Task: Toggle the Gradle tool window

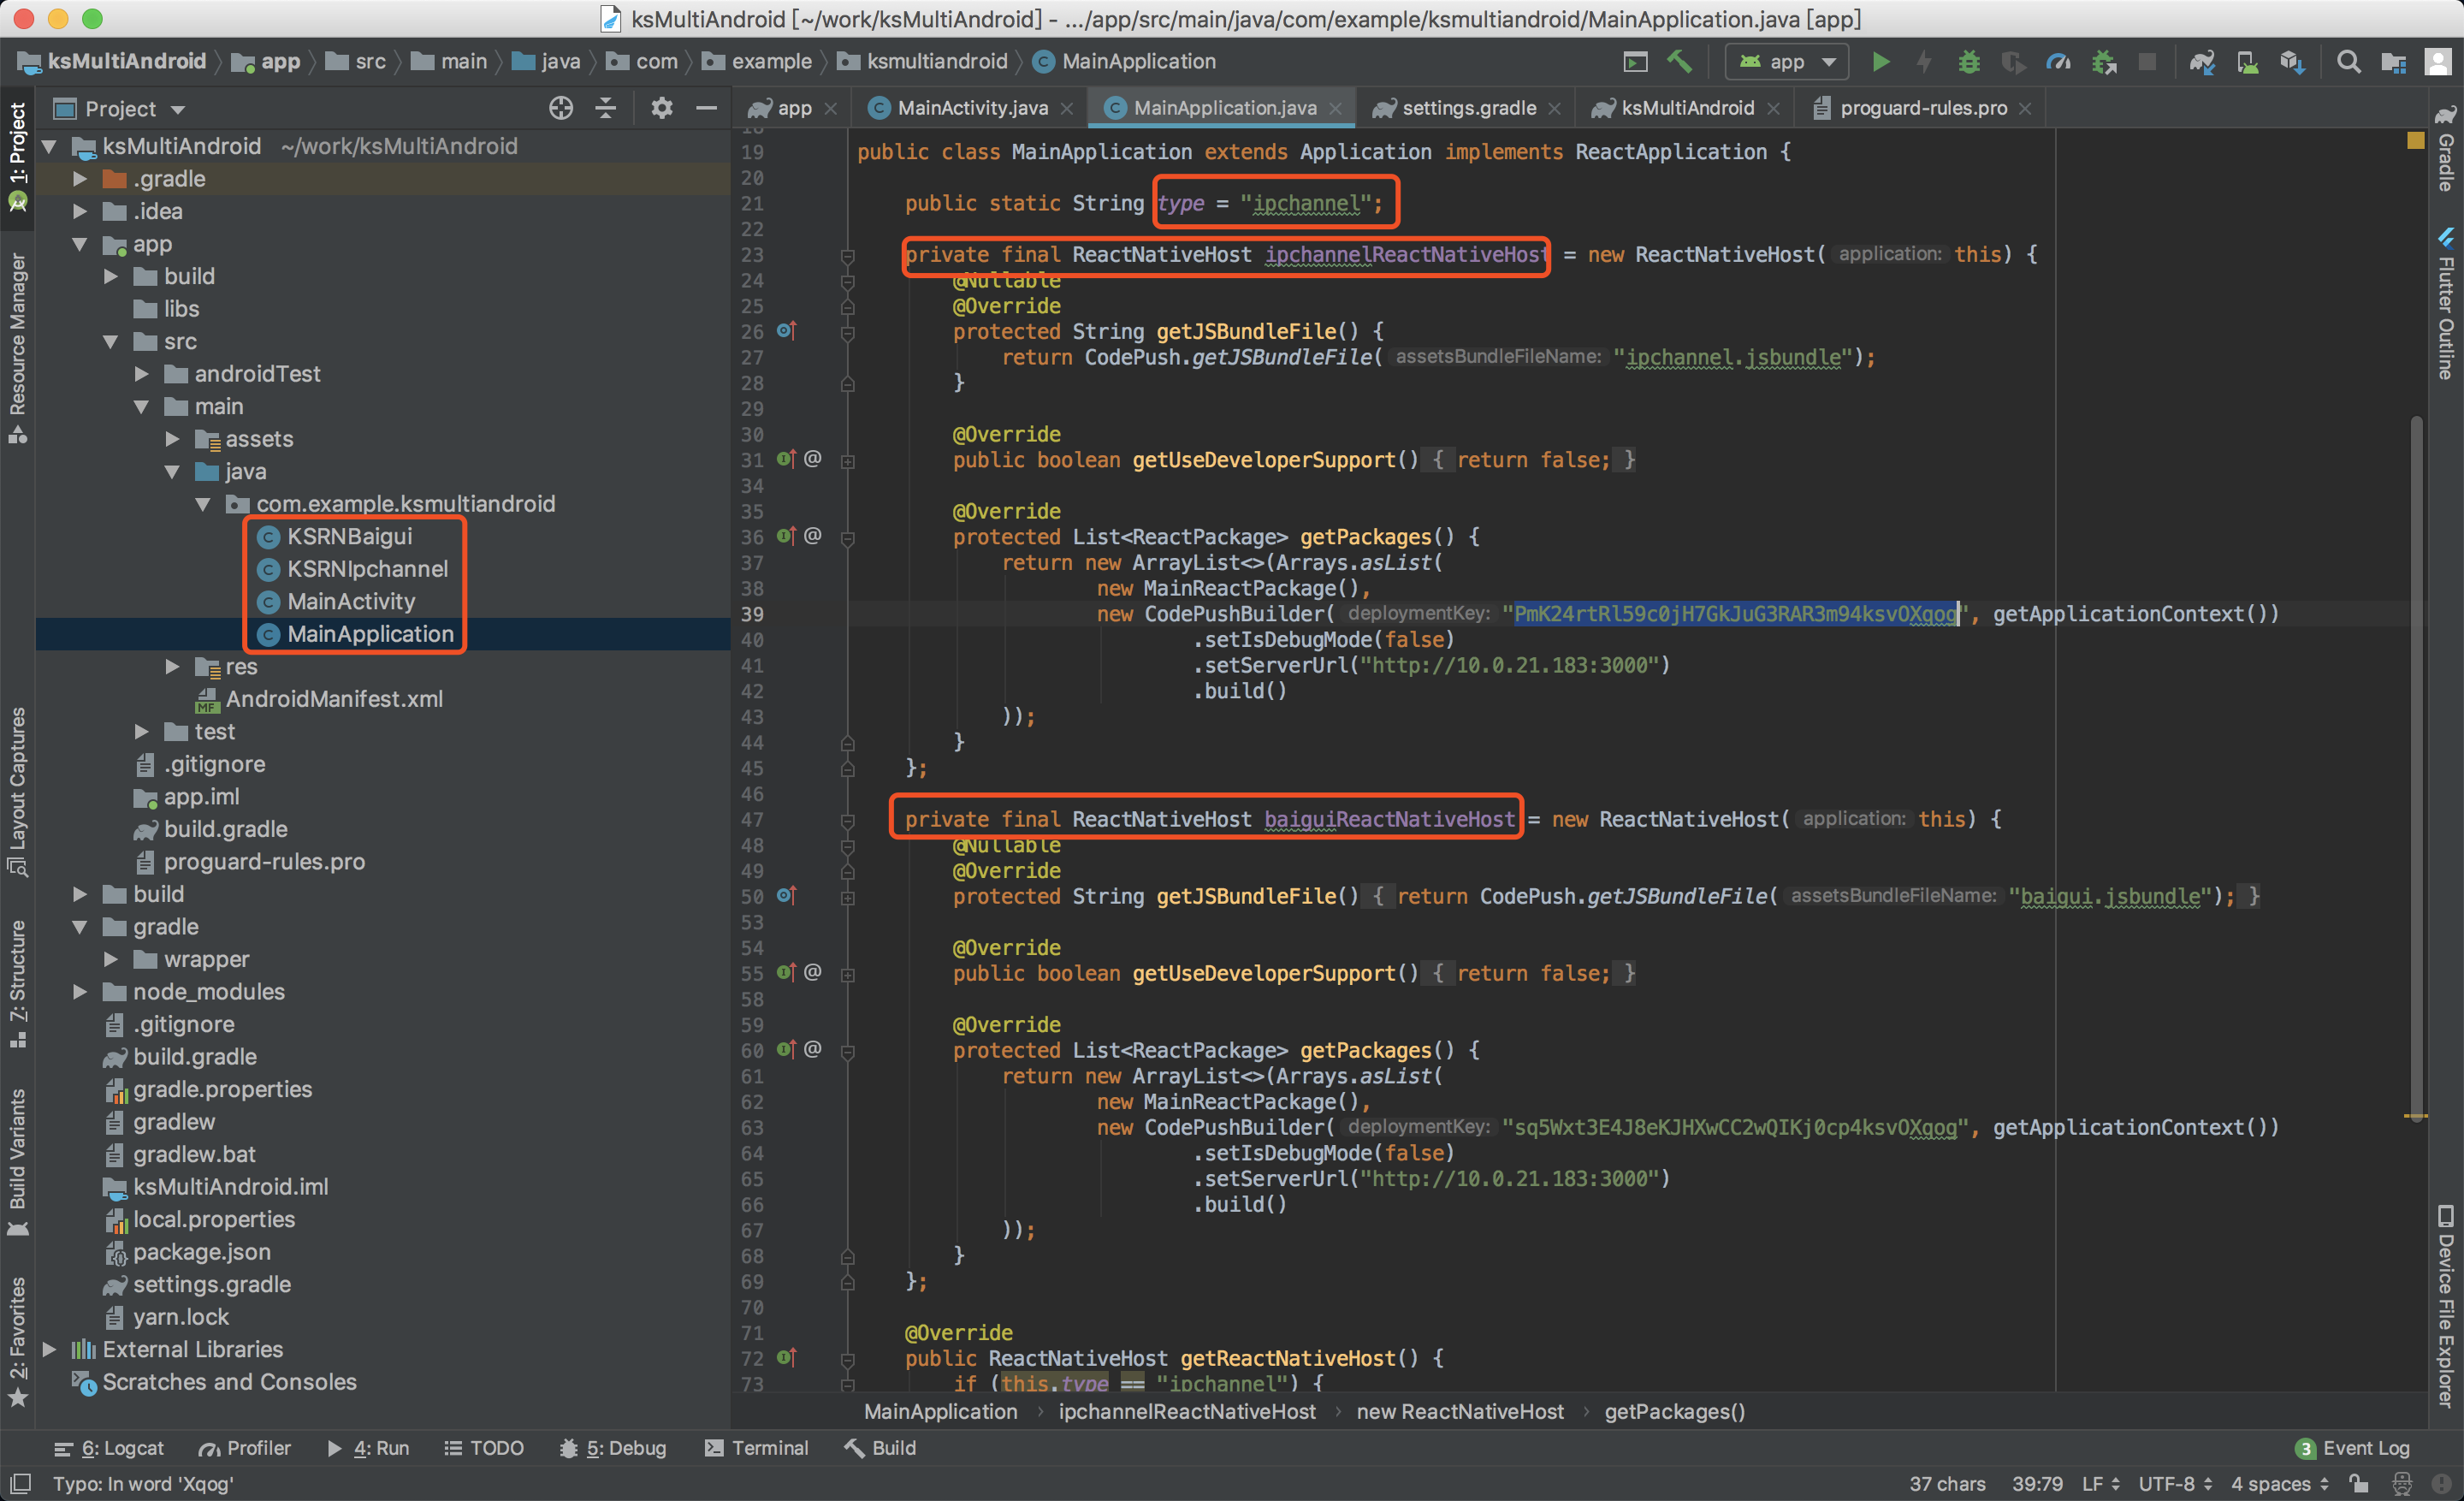Action: point(2446,150)
